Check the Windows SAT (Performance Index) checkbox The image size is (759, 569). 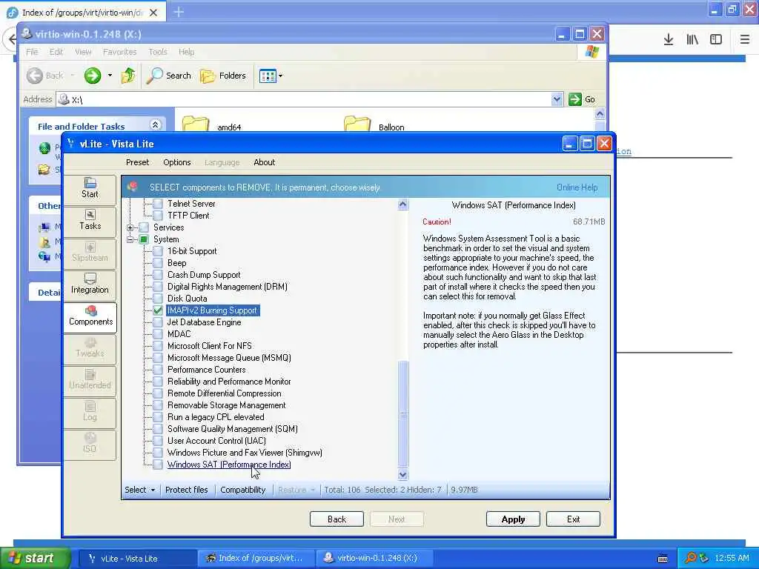158,465
